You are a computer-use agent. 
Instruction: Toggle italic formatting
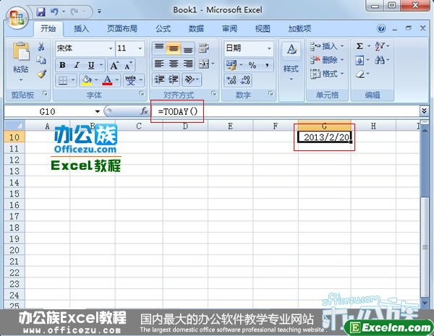click(x=77, y=65)
